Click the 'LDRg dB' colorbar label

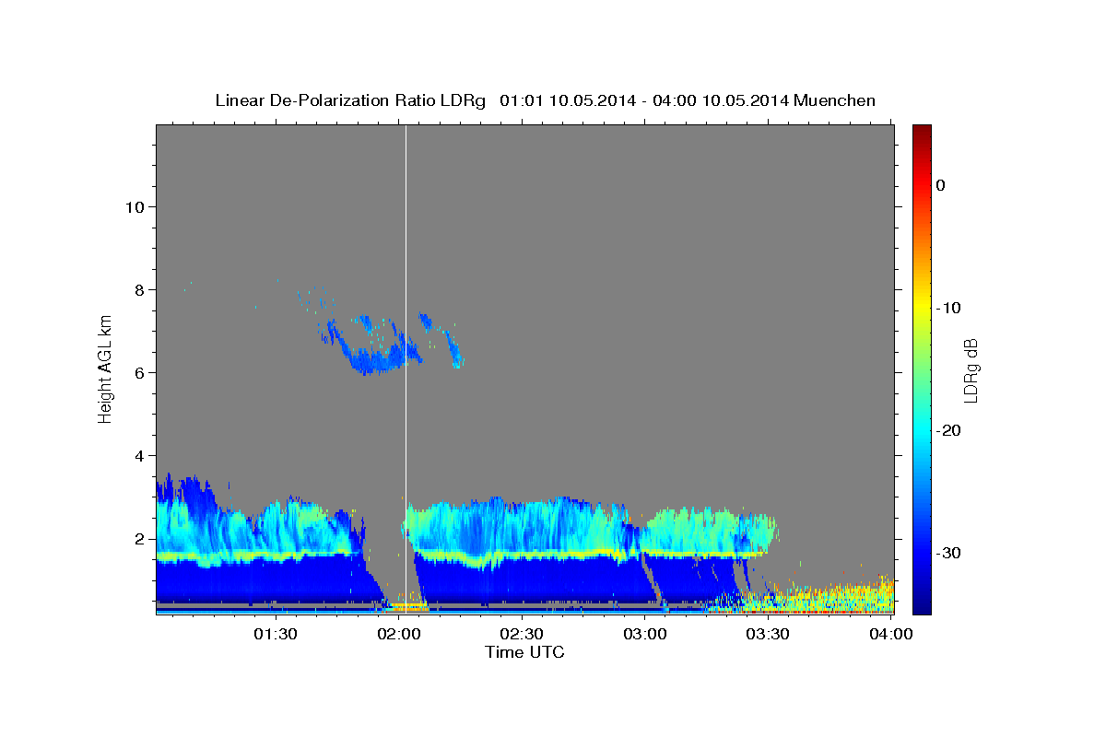click(x=971, y=370)
